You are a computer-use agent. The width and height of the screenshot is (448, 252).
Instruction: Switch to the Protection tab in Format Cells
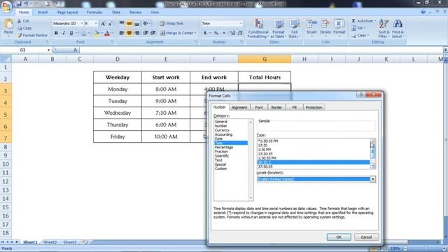click(x=314, y=107)
